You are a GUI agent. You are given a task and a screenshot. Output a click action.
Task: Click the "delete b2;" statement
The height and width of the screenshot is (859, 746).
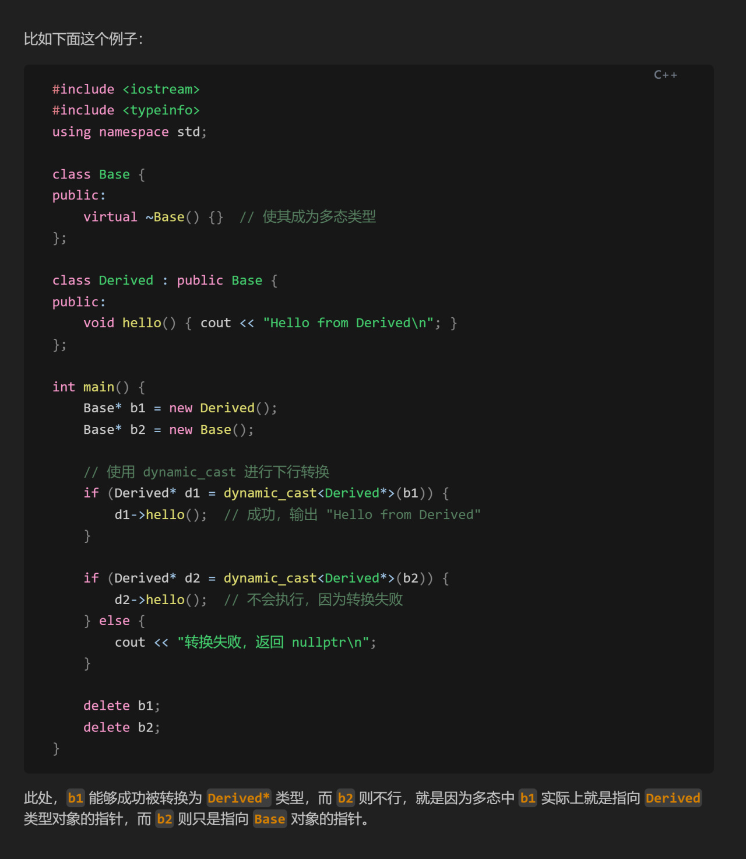pyautogui.click(x=121, y=728)
